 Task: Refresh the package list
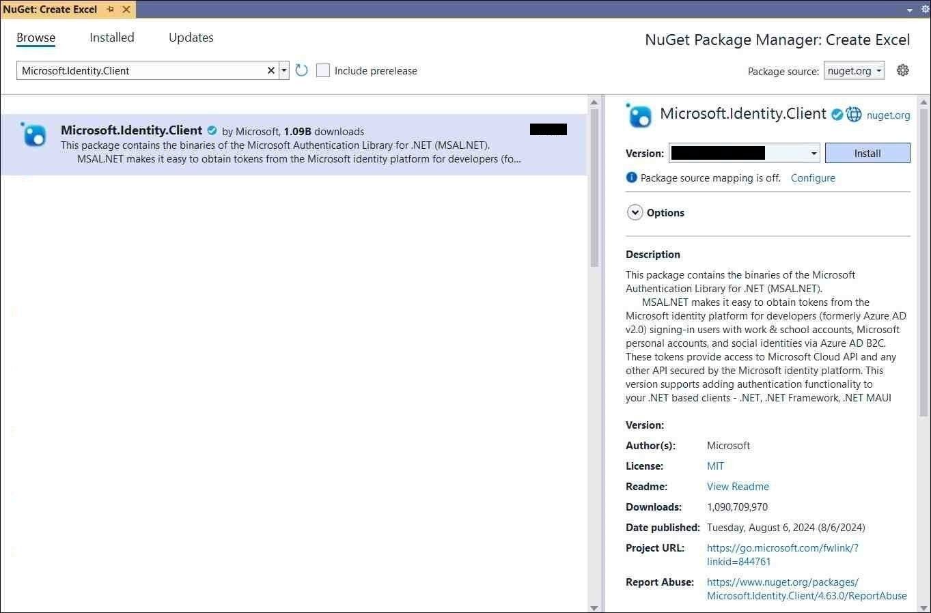pyautogui.click(x=301, y=70)
